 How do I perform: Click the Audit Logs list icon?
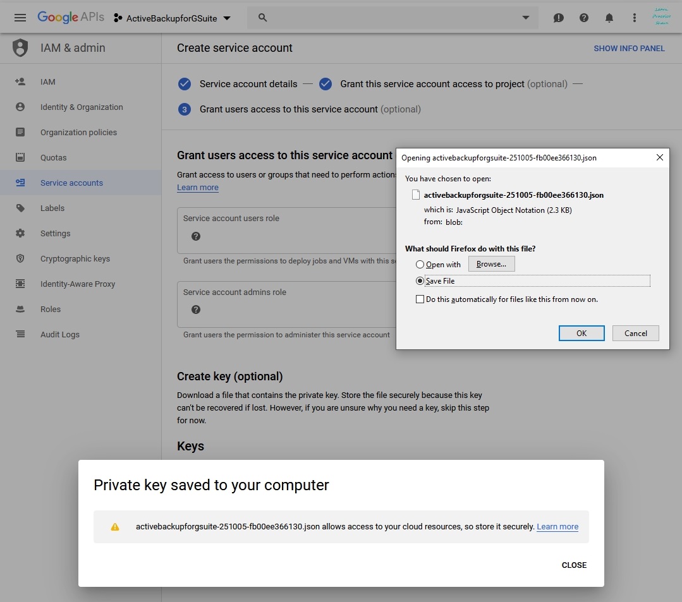[x=20, y=334]
